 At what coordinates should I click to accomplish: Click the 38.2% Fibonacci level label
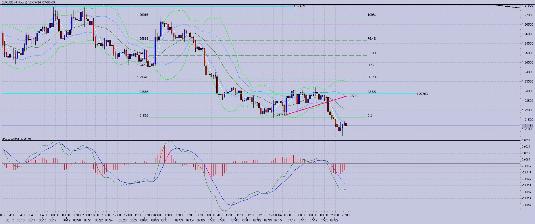372,77
